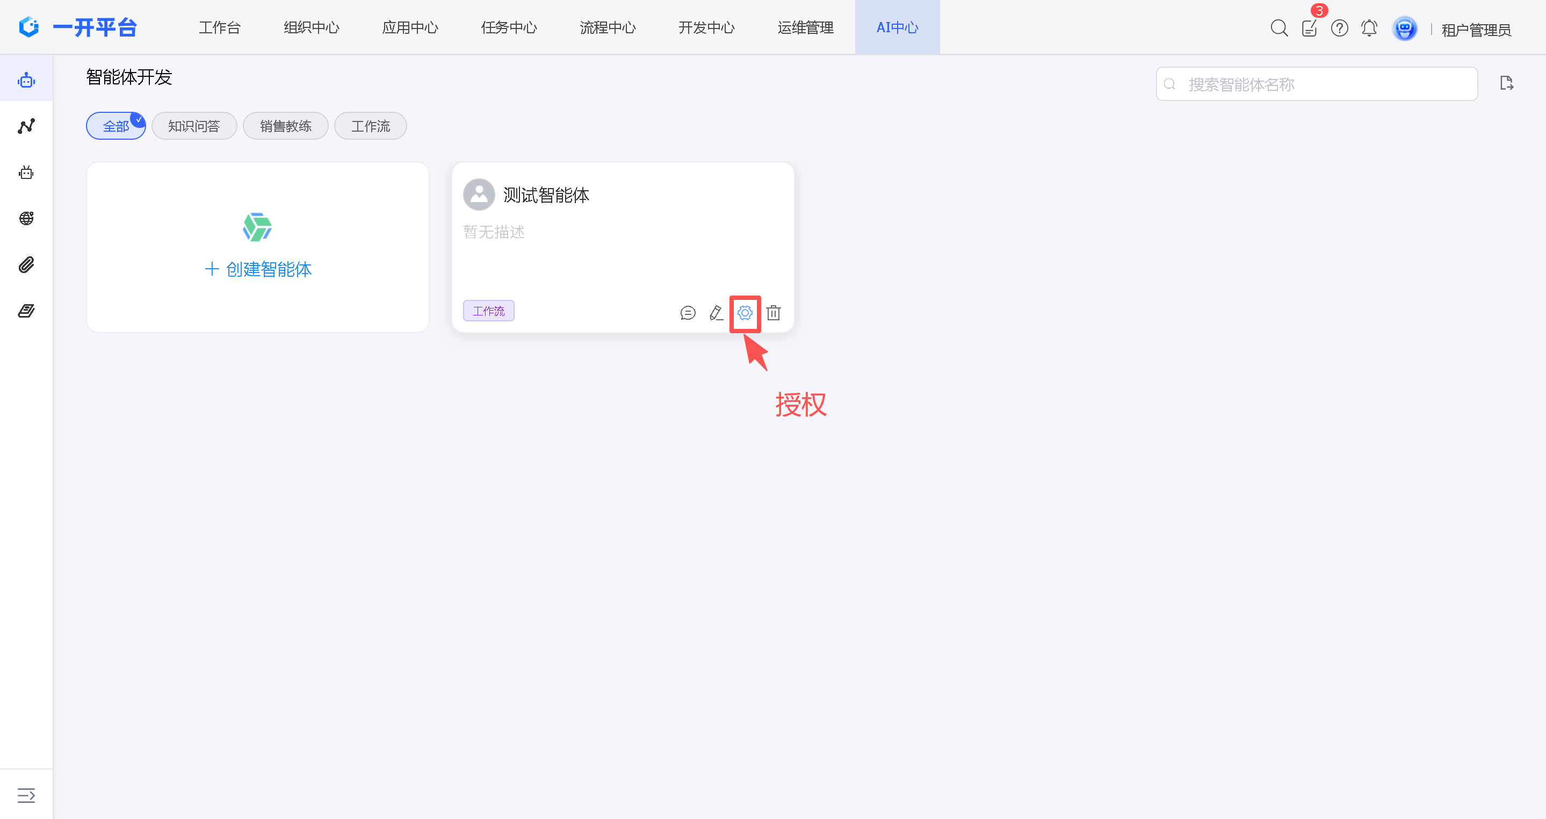Click the import file icon beside search
Image resolution: width=1546 pixels, height=819 pixels.
click(1506, 83)
